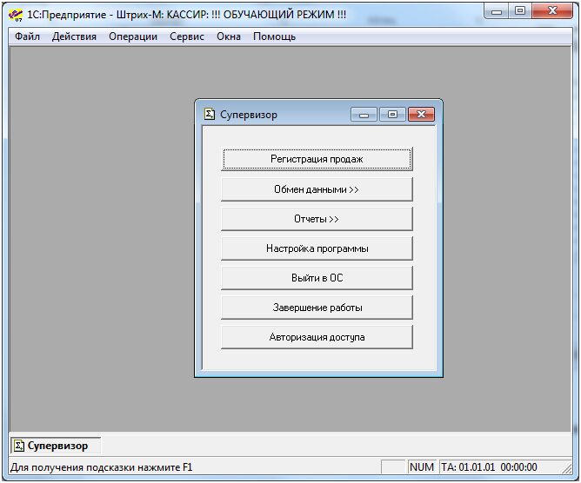Choose Завершение работы
The image size is (581, 483).
(317, 308)
